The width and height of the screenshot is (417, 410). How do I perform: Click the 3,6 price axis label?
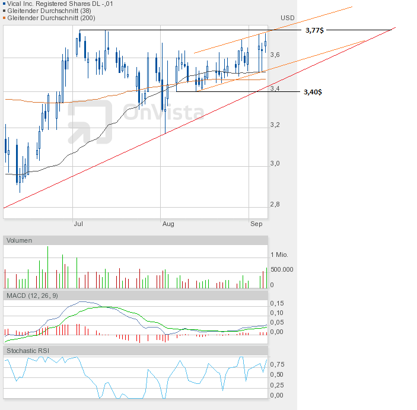tap(274, 55)
